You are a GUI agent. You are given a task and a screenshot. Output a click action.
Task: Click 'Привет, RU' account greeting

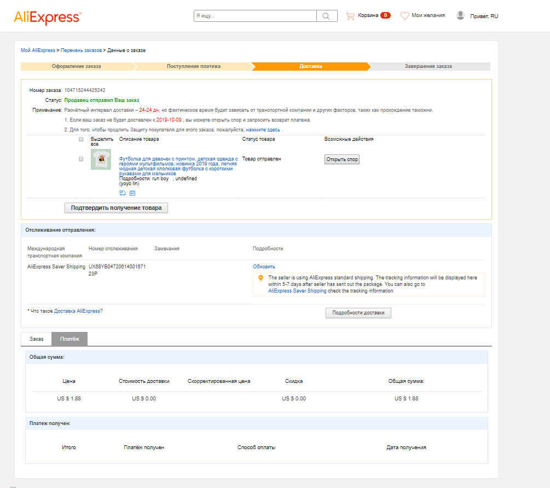click(484, 16)
